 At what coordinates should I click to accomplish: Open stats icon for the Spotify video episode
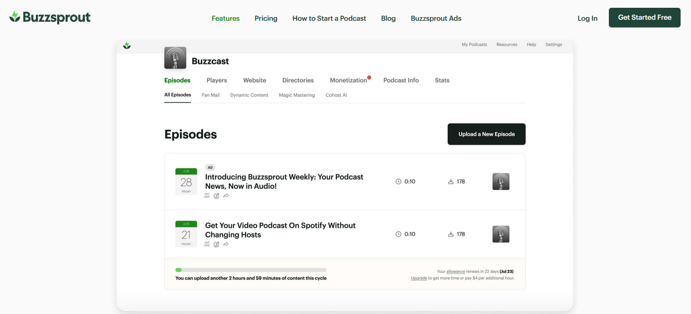[x=207, y=244]
